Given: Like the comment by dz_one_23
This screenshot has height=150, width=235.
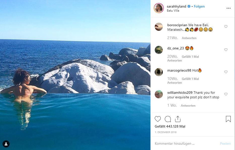Looking at the screenshot, I should 226,50.
